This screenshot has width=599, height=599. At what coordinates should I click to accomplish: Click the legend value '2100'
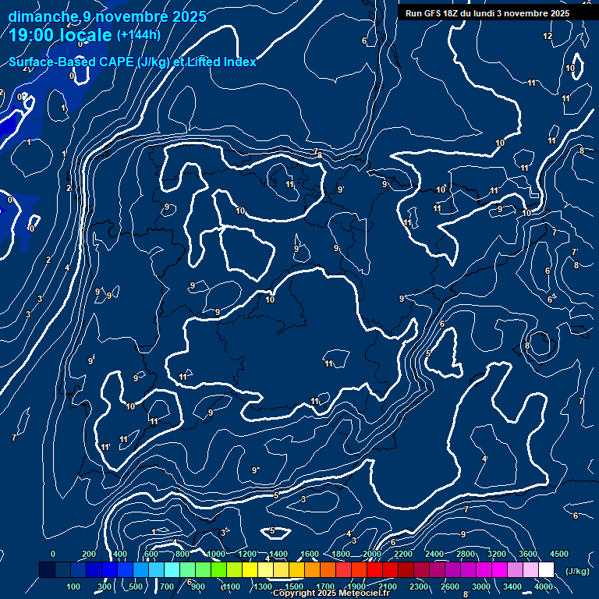click(x=388, y=587)
